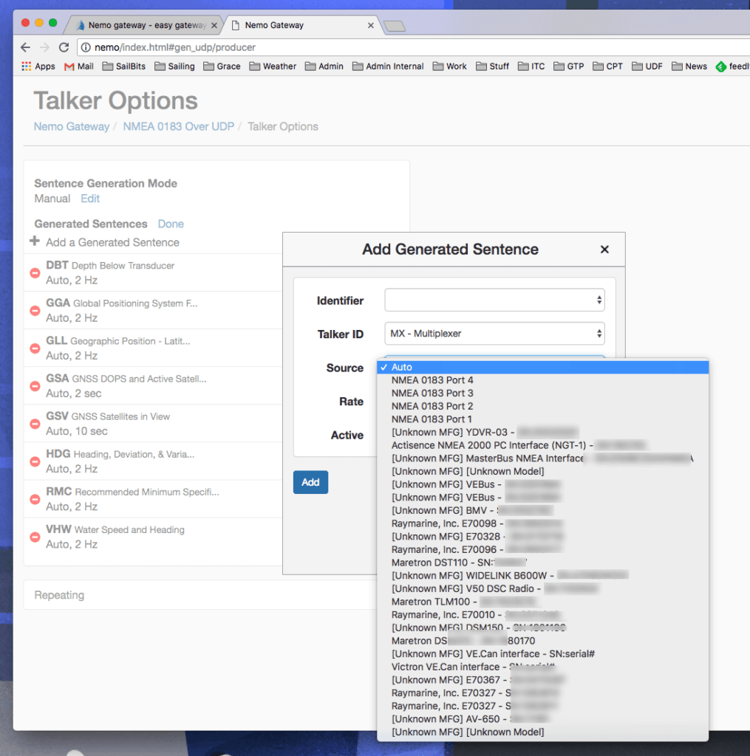
Task: Remove the HDG generated sentence
Action: click(x=35, y=461)
